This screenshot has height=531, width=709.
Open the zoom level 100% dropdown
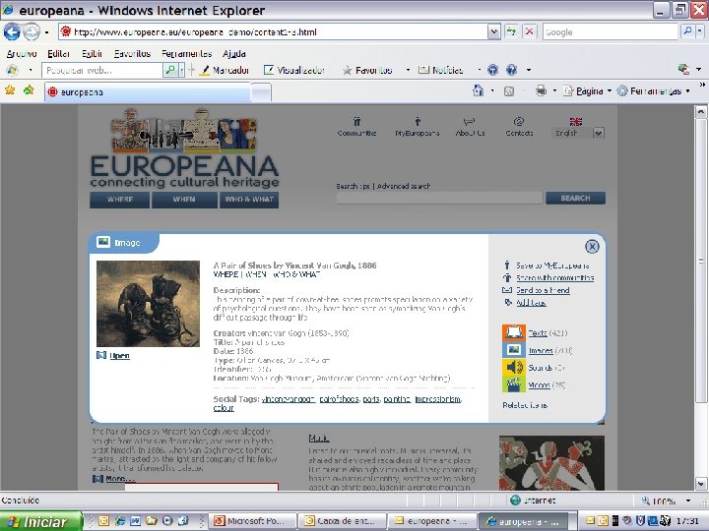click(x=687, y=501)
